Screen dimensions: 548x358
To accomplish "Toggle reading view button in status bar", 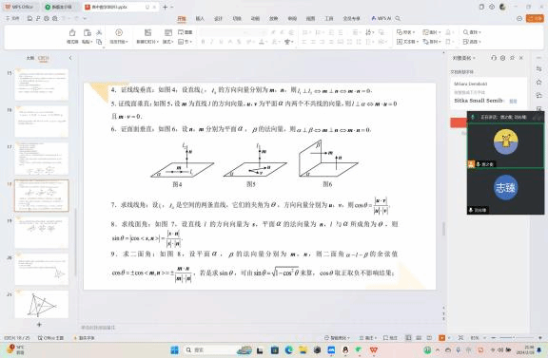I will coord(429,338).
